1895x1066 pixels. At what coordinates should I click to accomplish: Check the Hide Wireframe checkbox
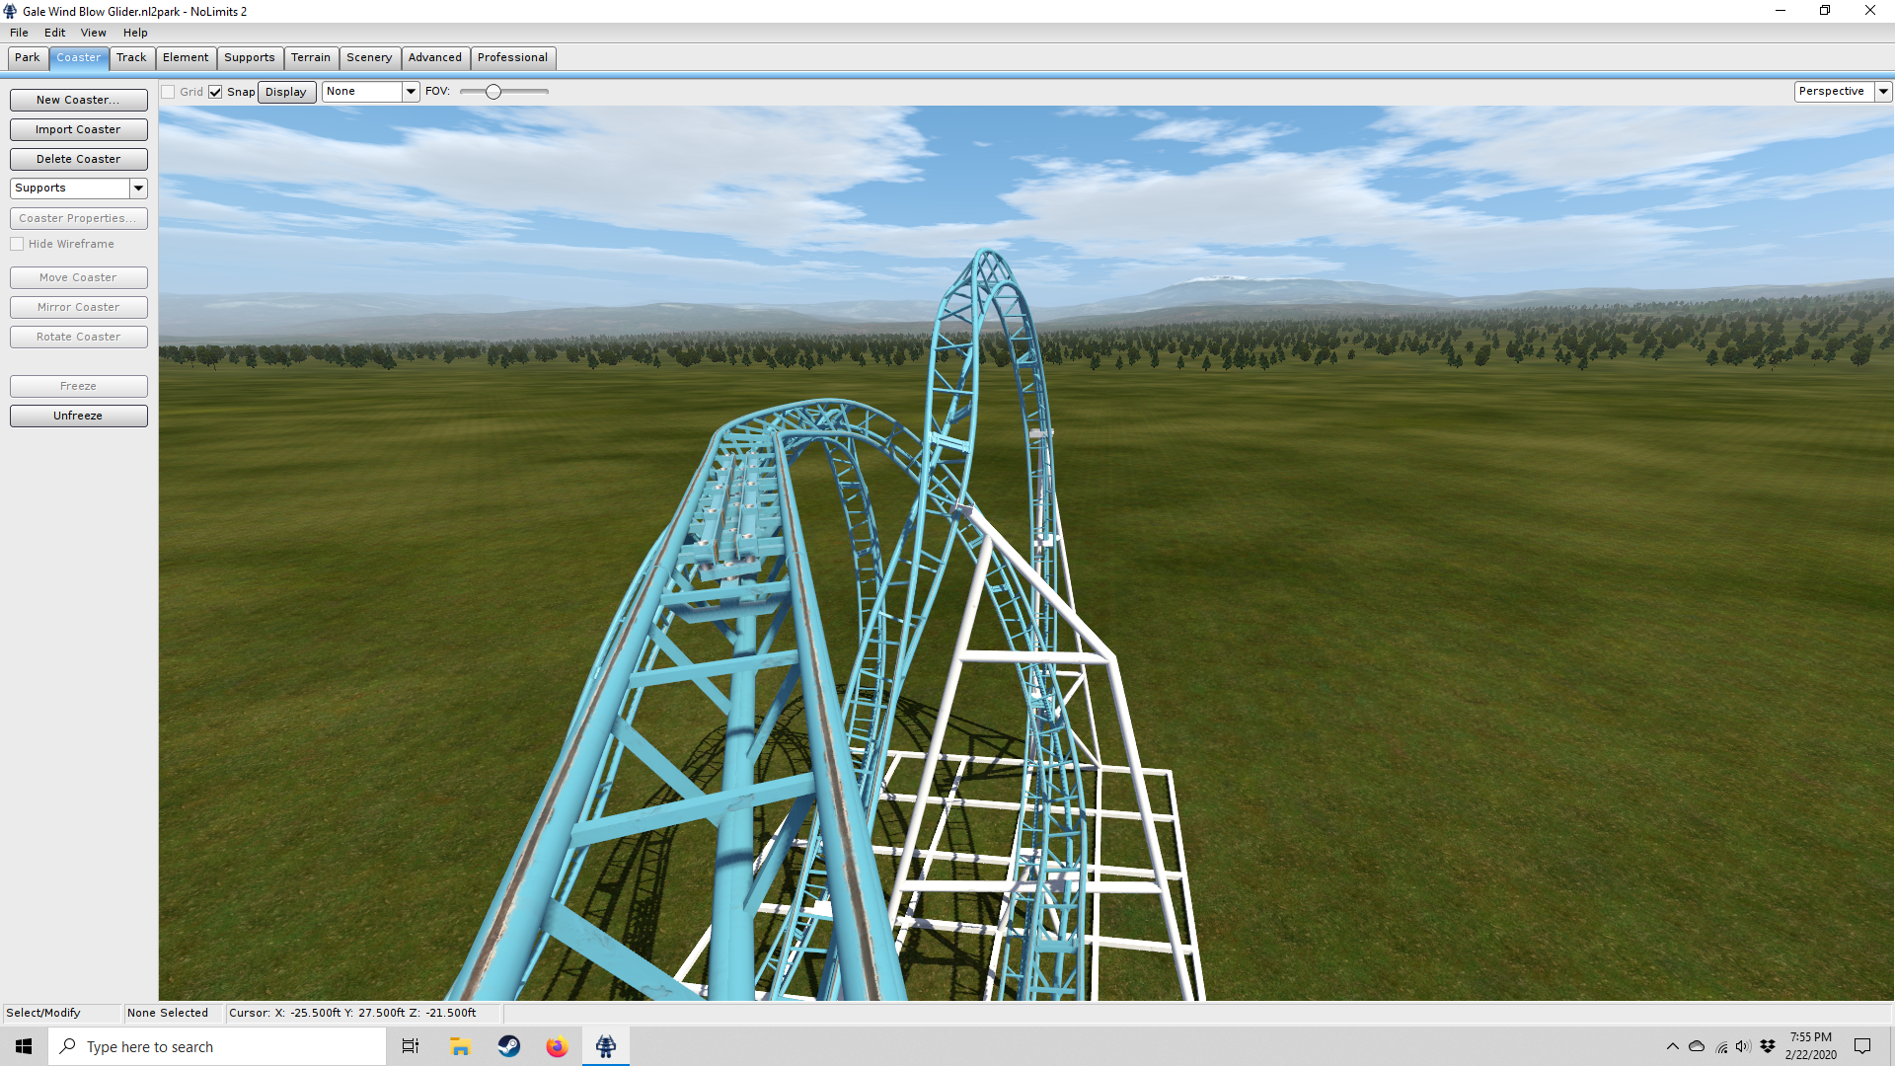pos(17,244)
